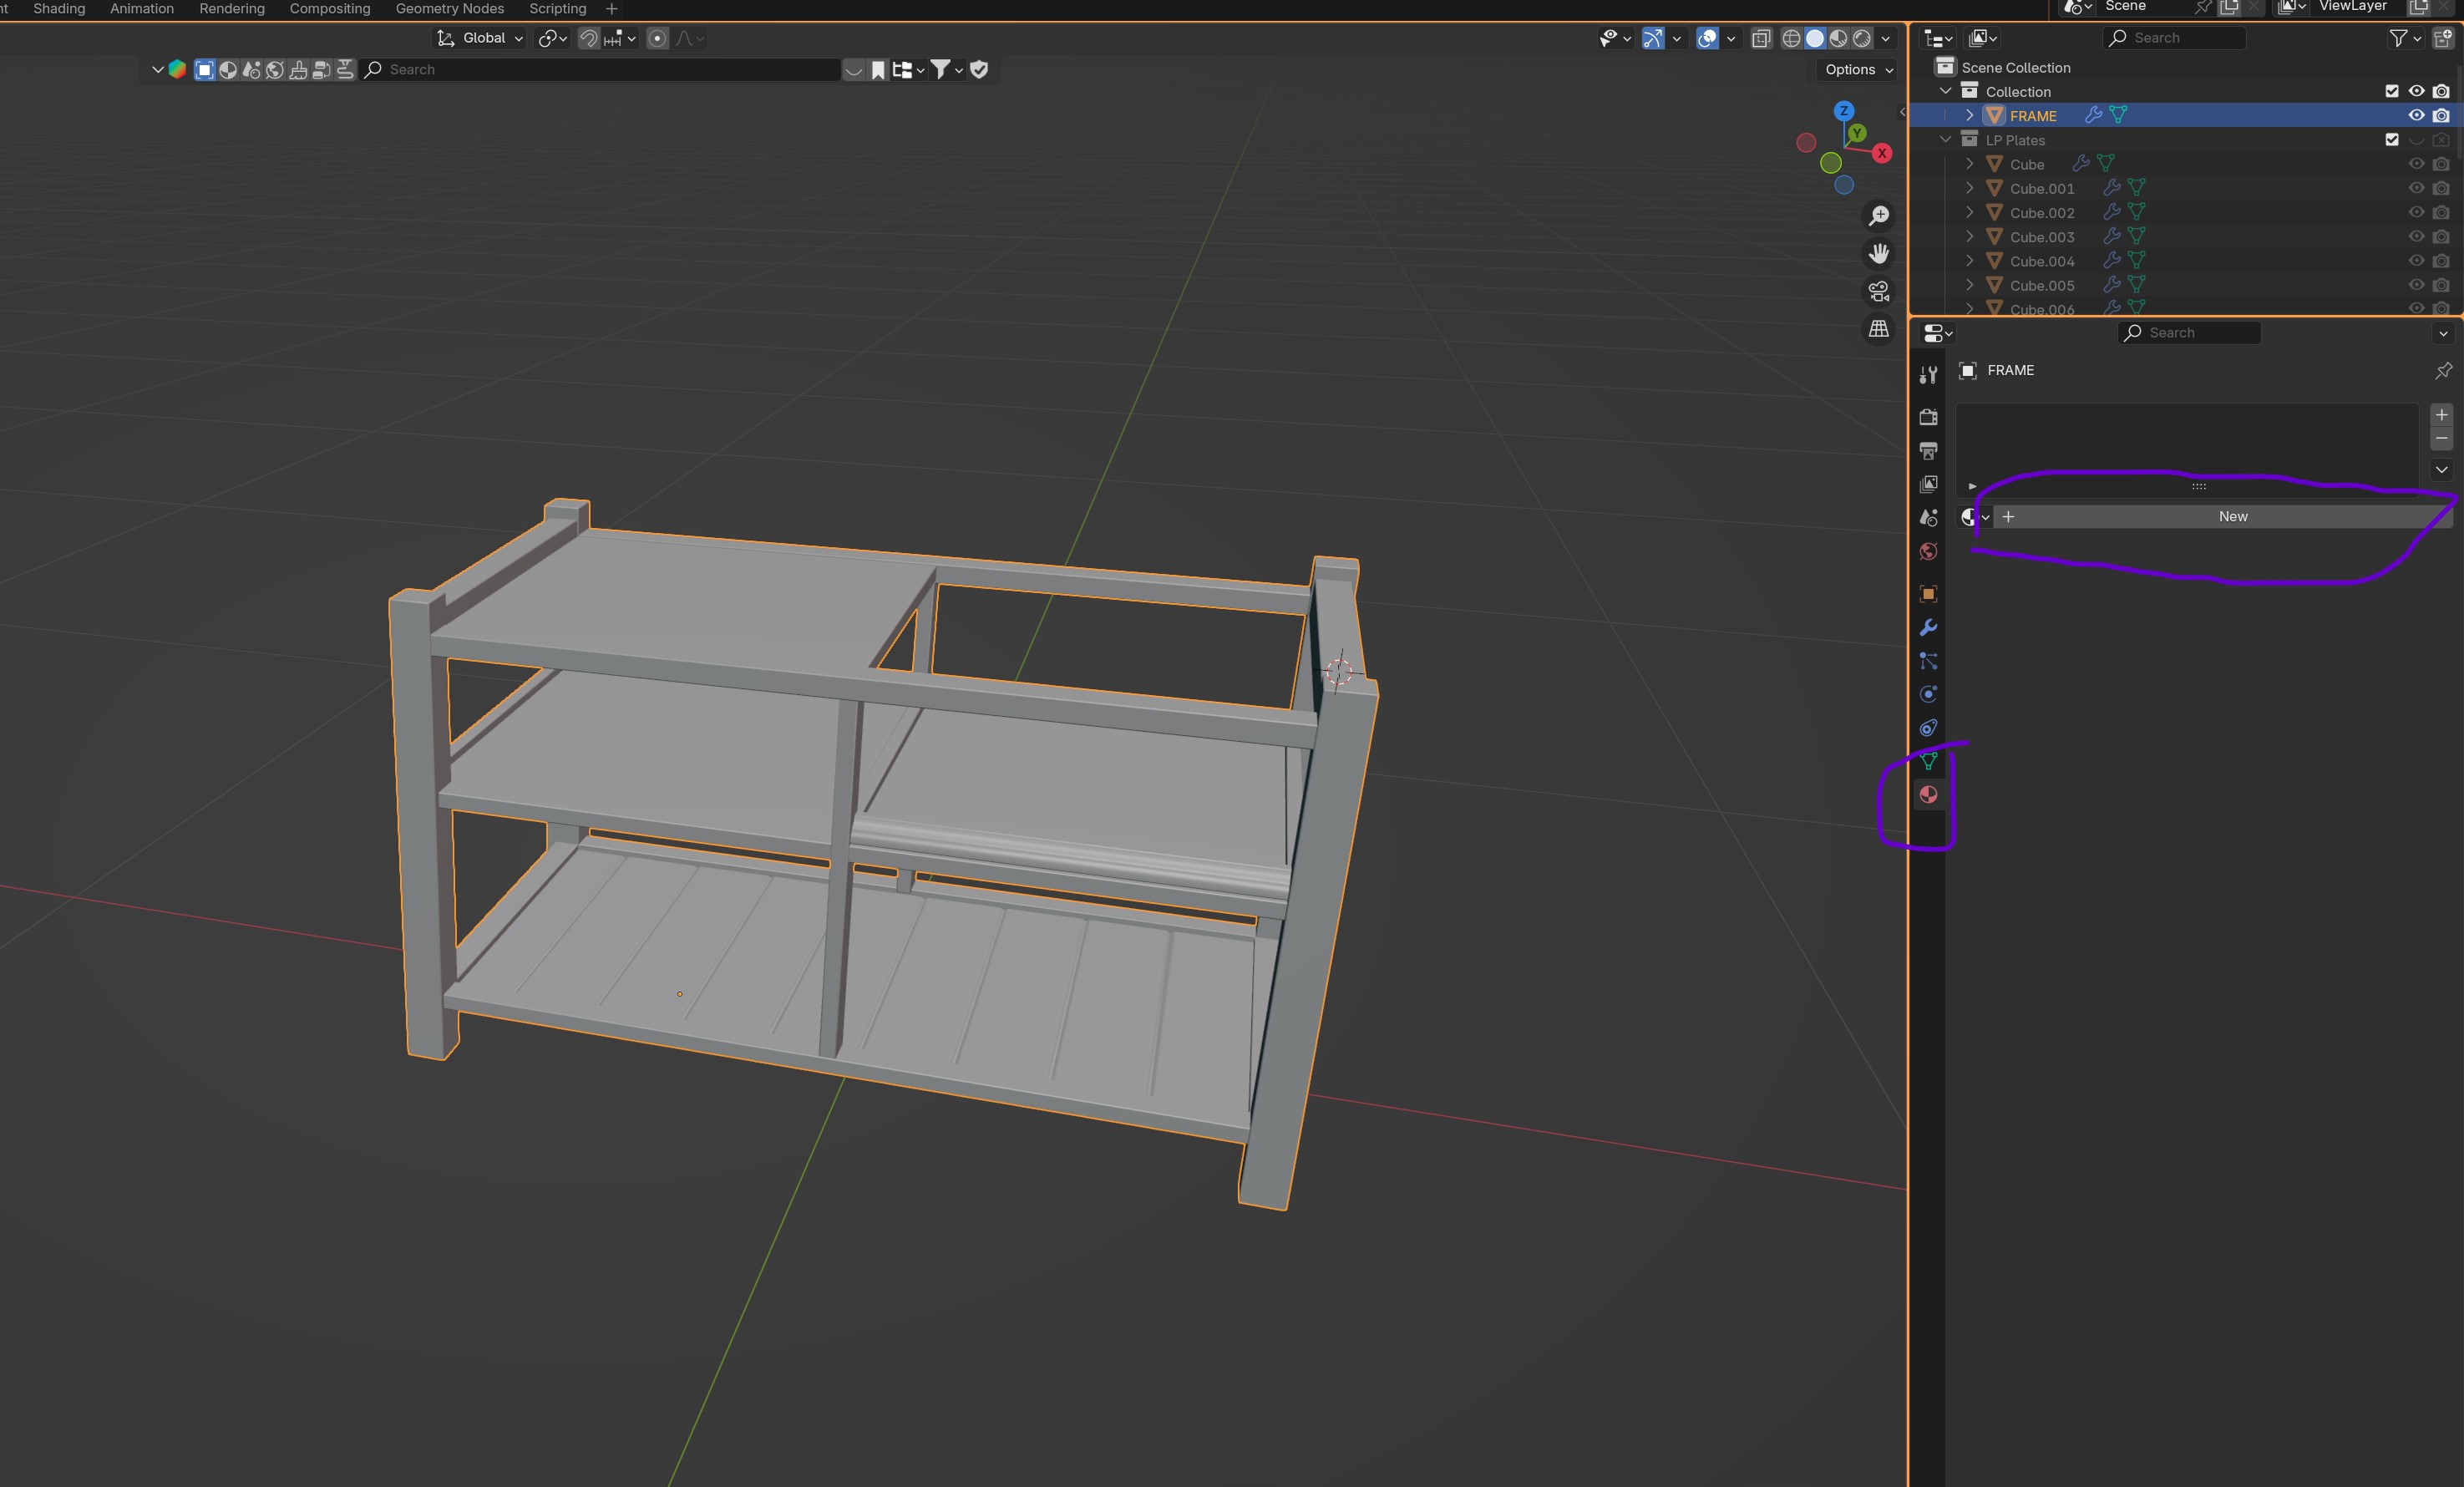The image size is (2464, 1487).
Task: Open the Compositing workspace tab
Action: [330, 8]
